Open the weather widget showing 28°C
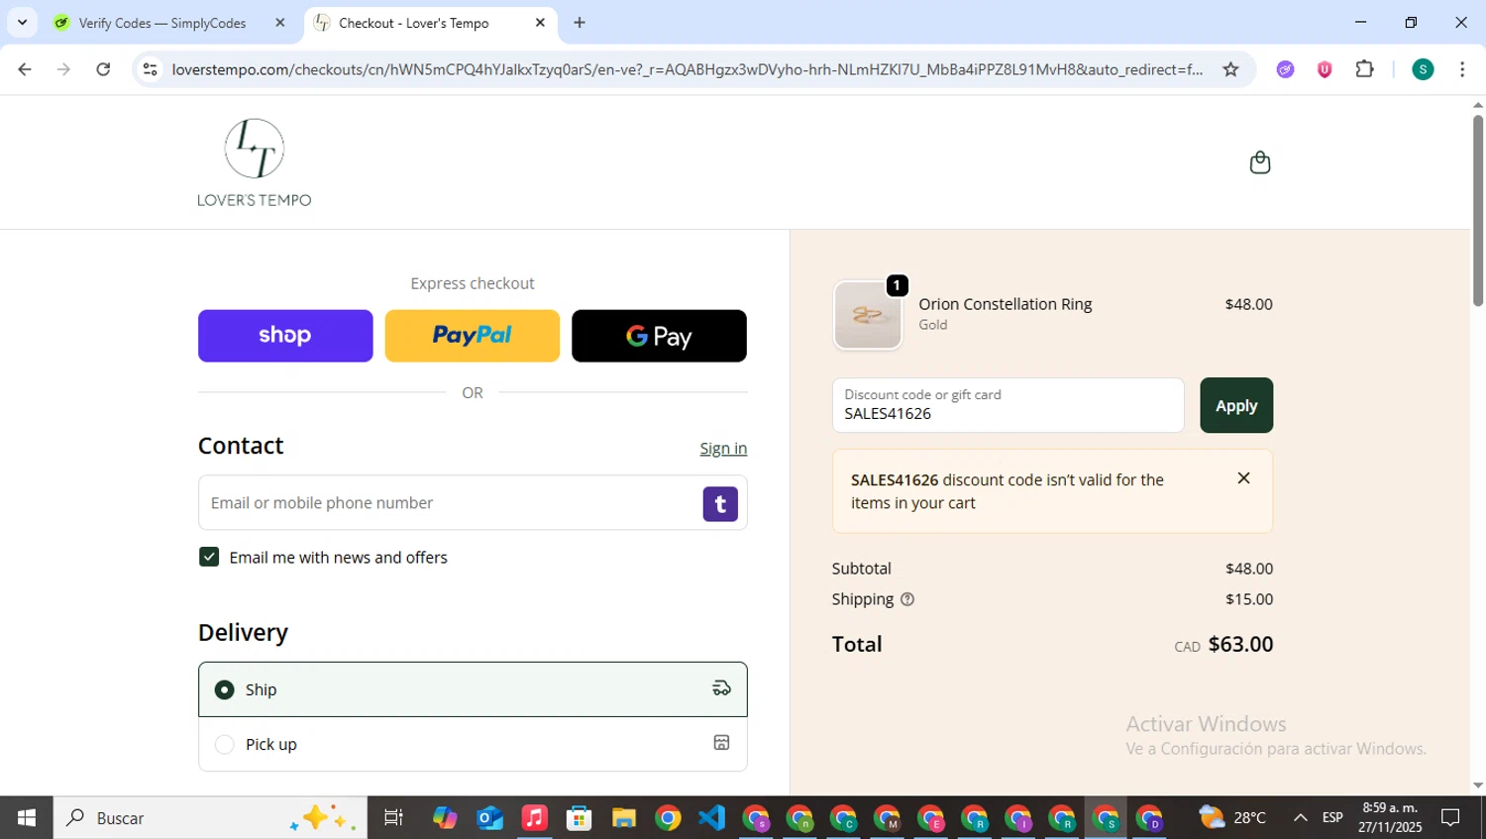This screenshot has height=839, width=1486. [x=1232, y=818]
